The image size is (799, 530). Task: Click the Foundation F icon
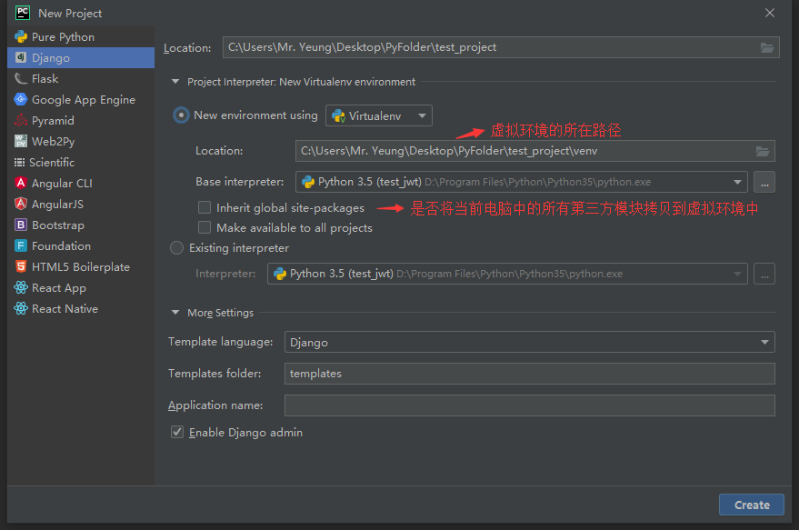click(21, 245)
